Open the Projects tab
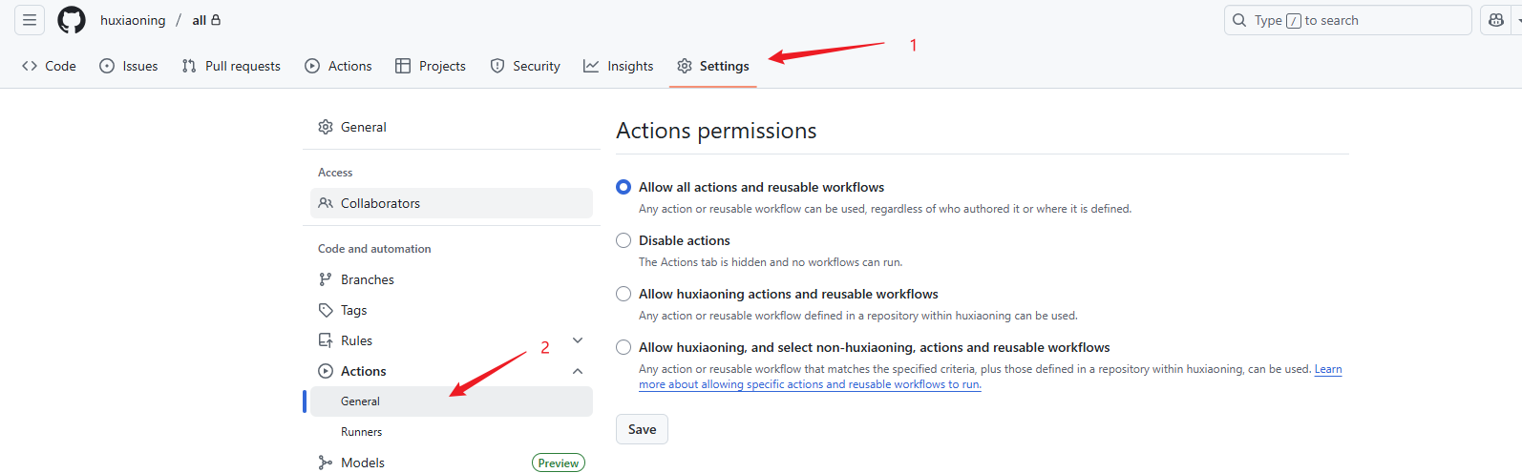Image resolution: width=1522 pixels, height=473 pixels. pyautogui.click(x=431, y=66)
